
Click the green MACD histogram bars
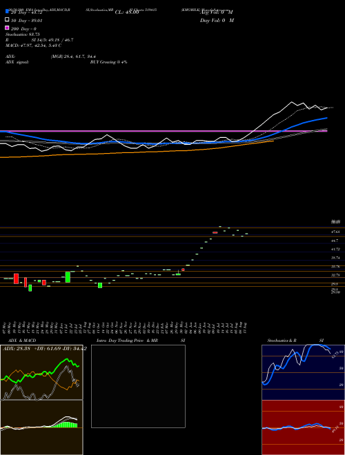point(64,425)
